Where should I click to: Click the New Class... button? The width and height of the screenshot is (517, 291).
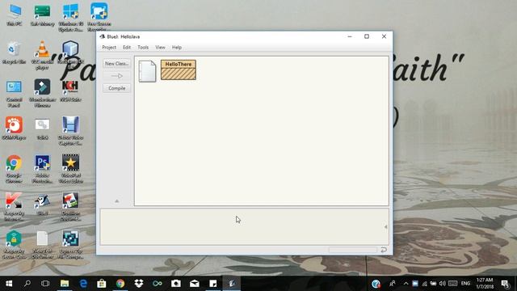tap(116, 63)
